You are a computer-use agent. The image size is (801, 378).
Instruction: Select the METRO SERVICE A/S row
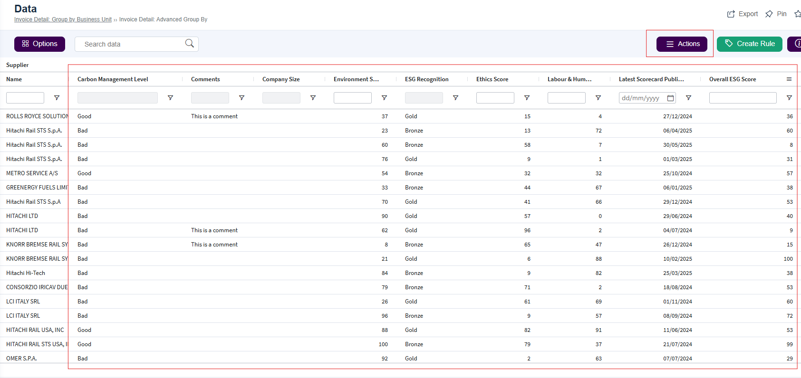point(32,173)
